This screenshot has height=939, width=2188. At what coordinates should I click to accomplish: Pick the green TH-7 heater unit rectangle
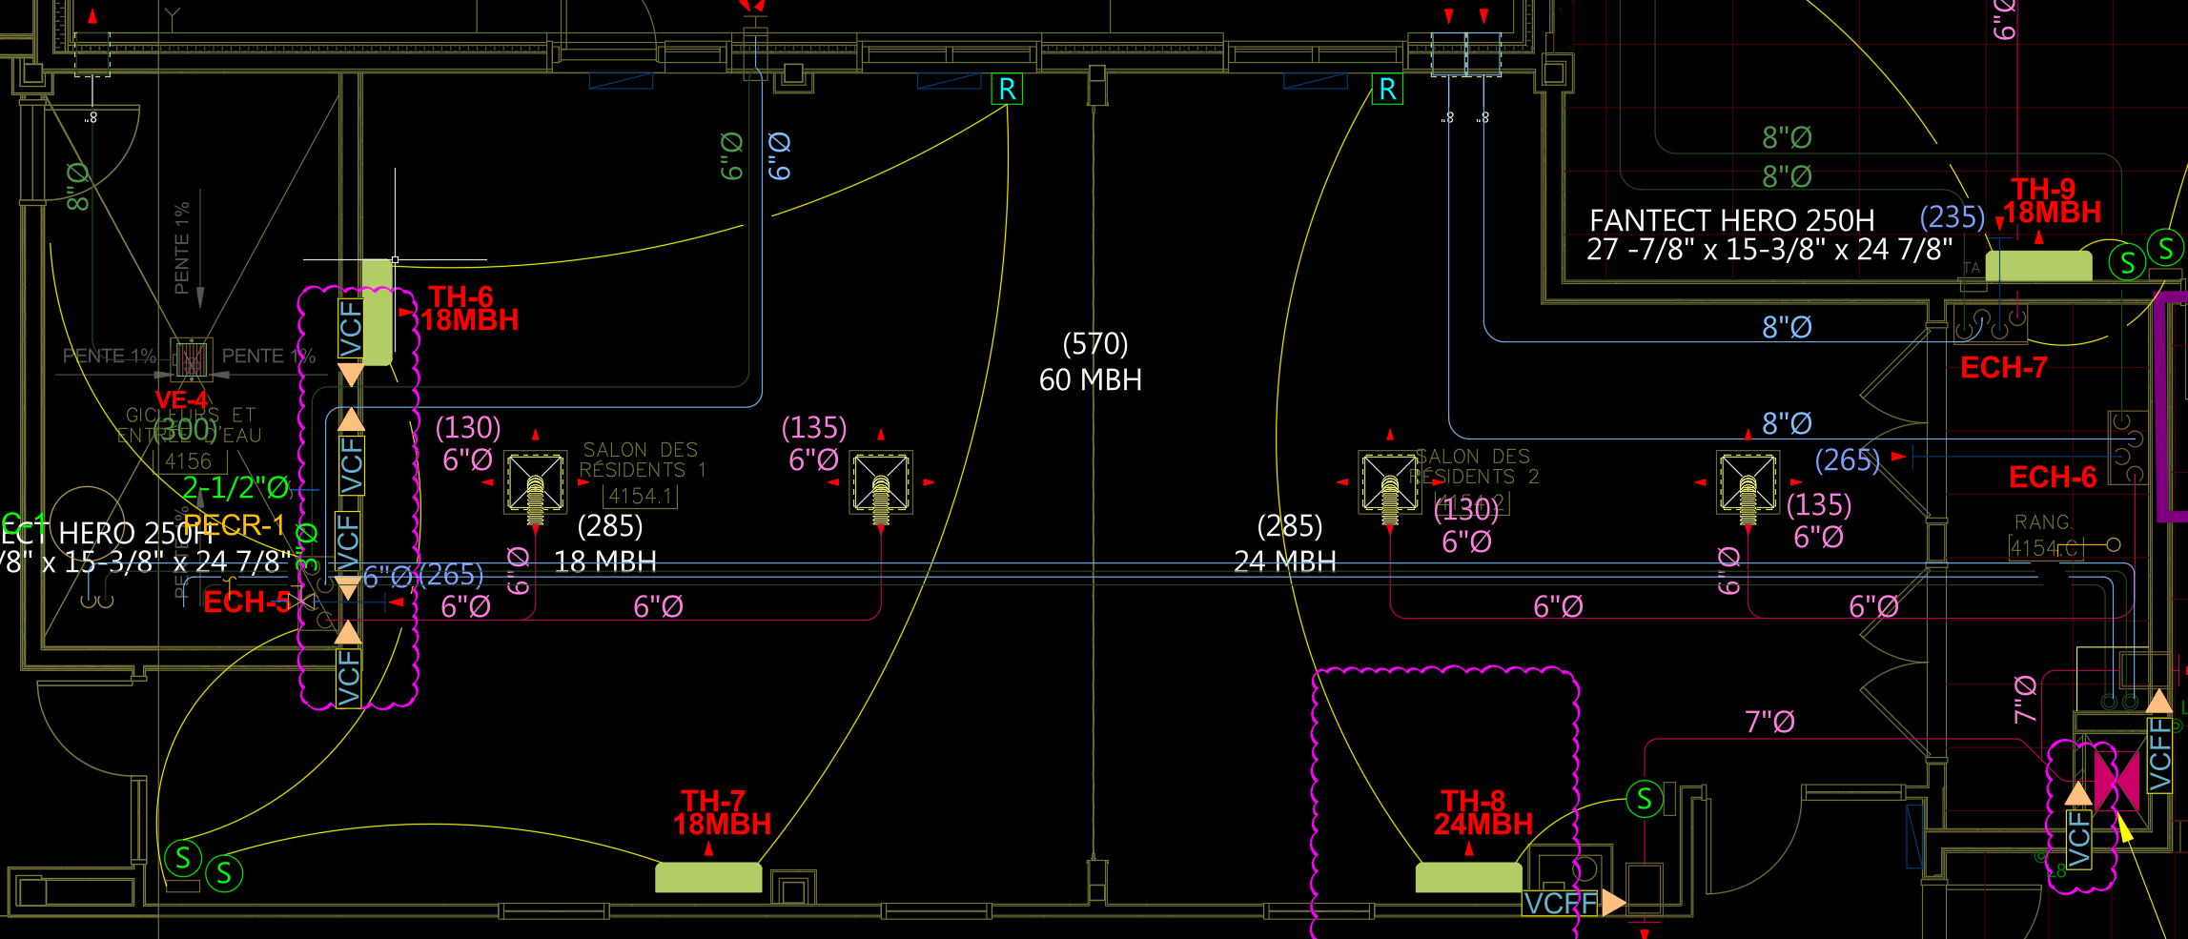pyautogui.click(x=708, y=877)
